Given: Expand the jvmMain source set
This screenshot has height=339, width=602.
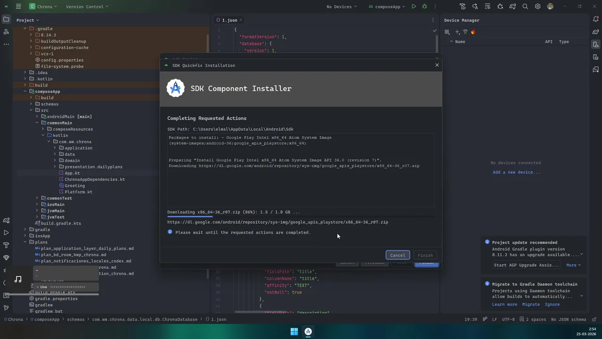Looking at the screenshot, I should coord(37,210).
